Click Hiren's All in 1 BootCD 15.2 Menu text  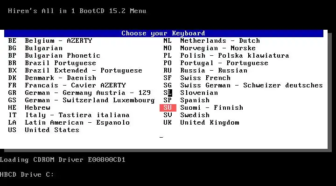[77, 11]
